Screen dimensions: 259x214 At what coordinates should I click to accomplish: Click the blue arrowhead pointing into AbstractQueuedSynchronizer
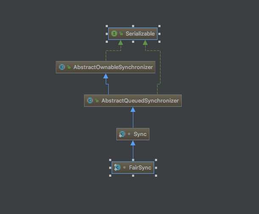pos(133,109)
